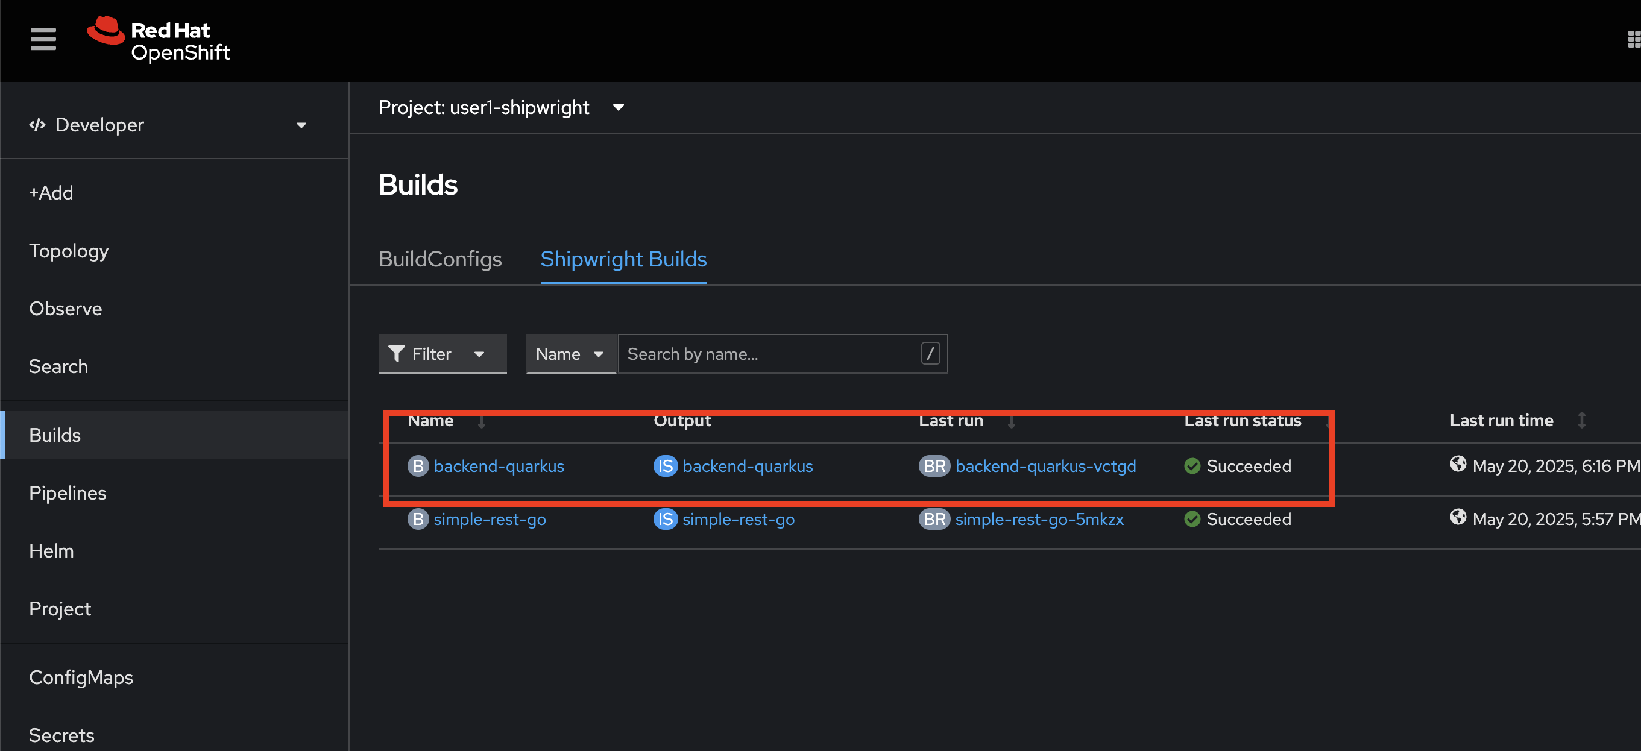
Task: Open the simple-rest-go-5mkzx build run
Action: tap(1039, 519)
